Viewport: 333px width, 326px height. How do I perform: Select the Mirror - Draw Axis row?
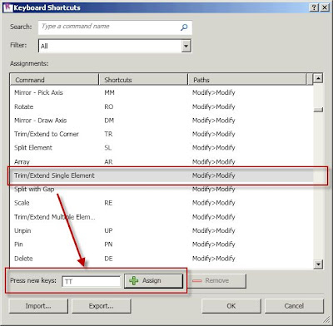click(x=162, y=121)
